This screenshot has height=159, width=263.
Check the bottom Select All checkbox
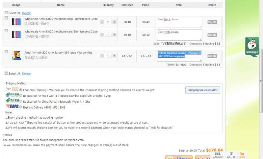coord(6,73)
